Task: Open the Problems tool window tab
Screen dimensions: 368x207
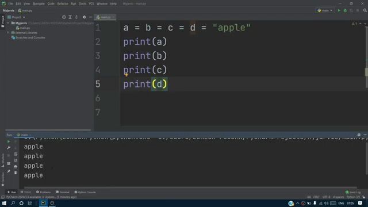Action: point(43,192)
